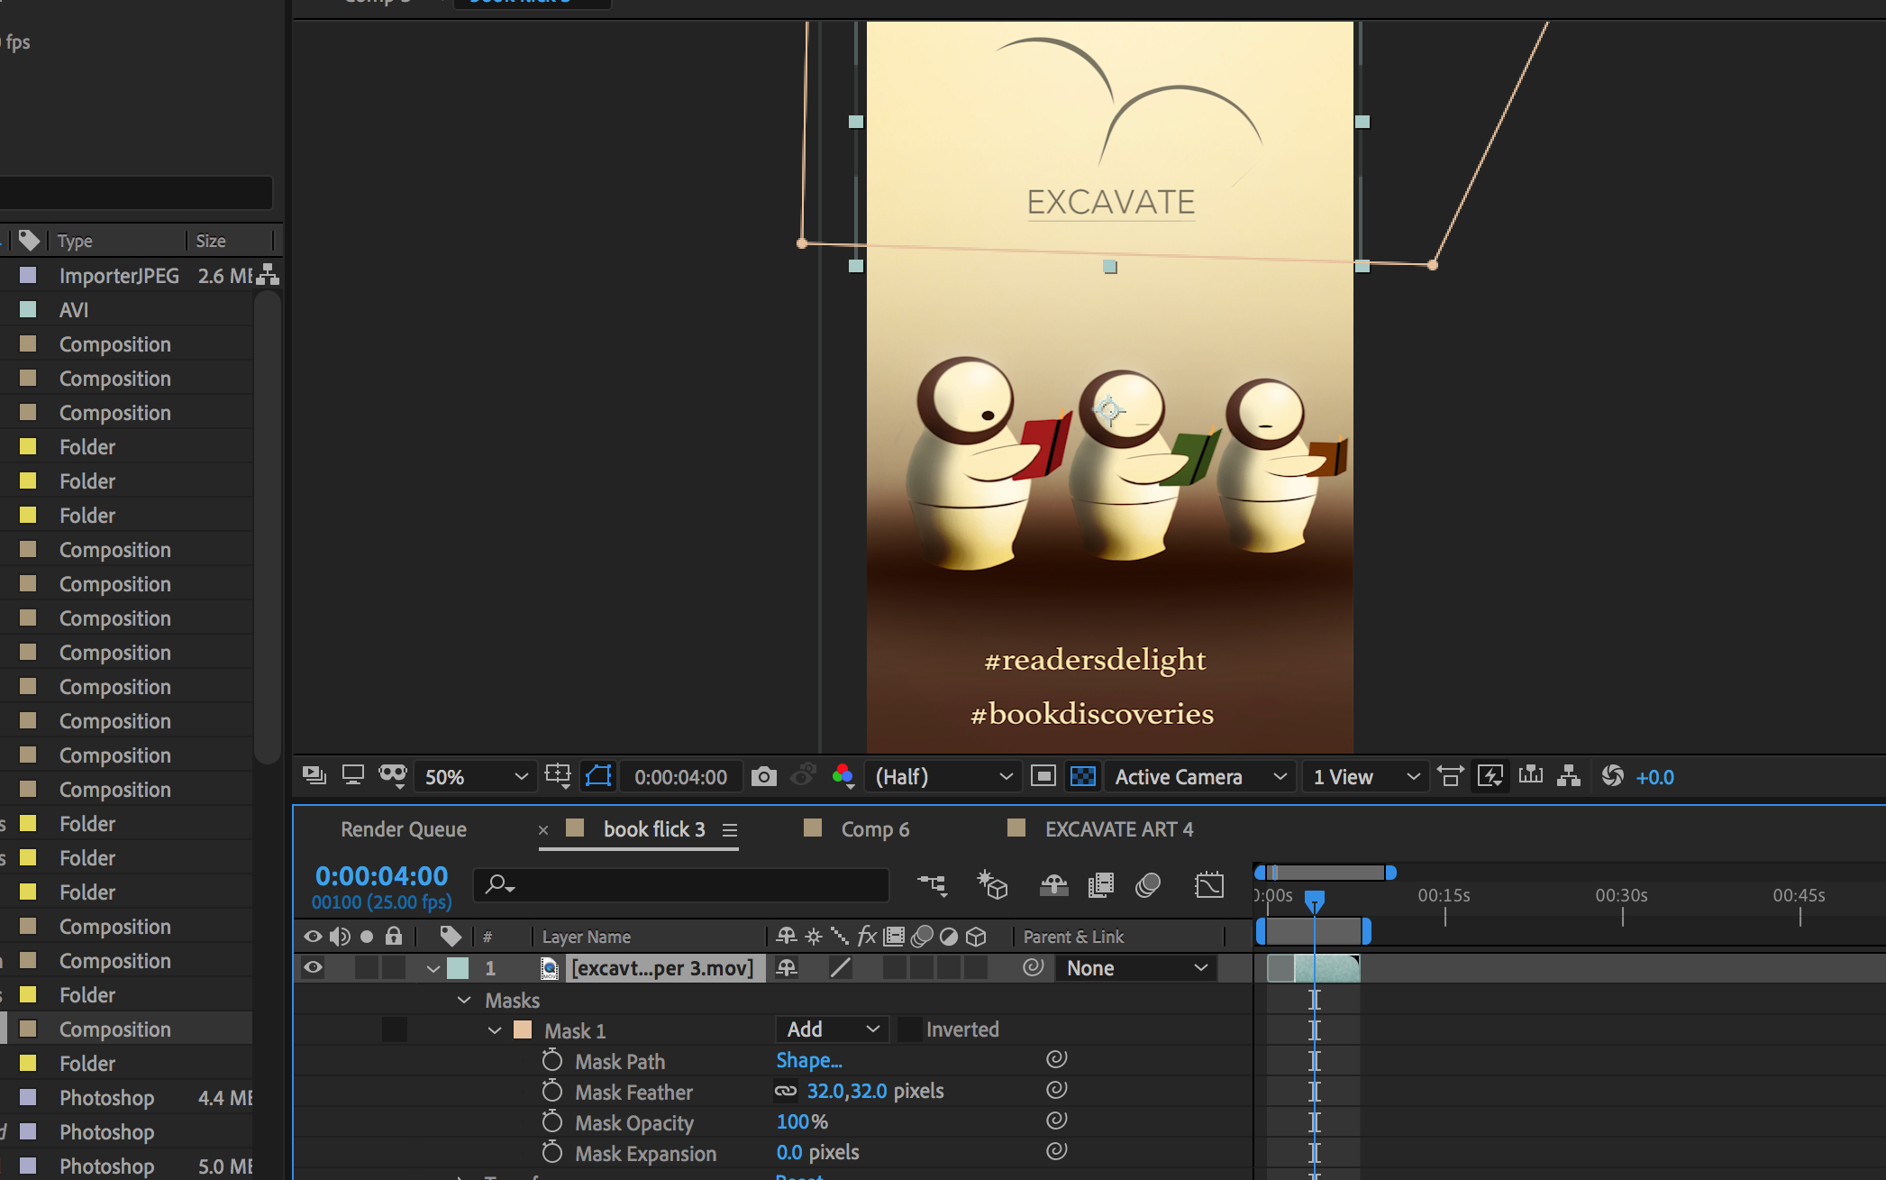Screen dimensions: 1886x1180
Task: Click the Mask 1 color swatch
Action: click(x=523, y=1030)
